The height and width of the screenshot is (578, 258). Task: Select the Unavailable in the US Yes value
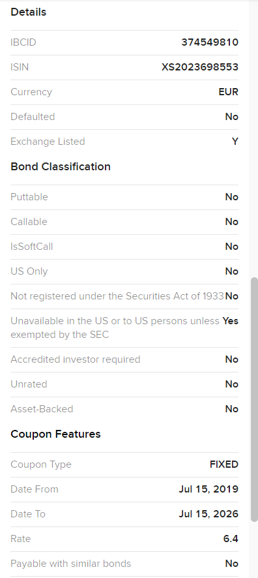tap(231, 321)
